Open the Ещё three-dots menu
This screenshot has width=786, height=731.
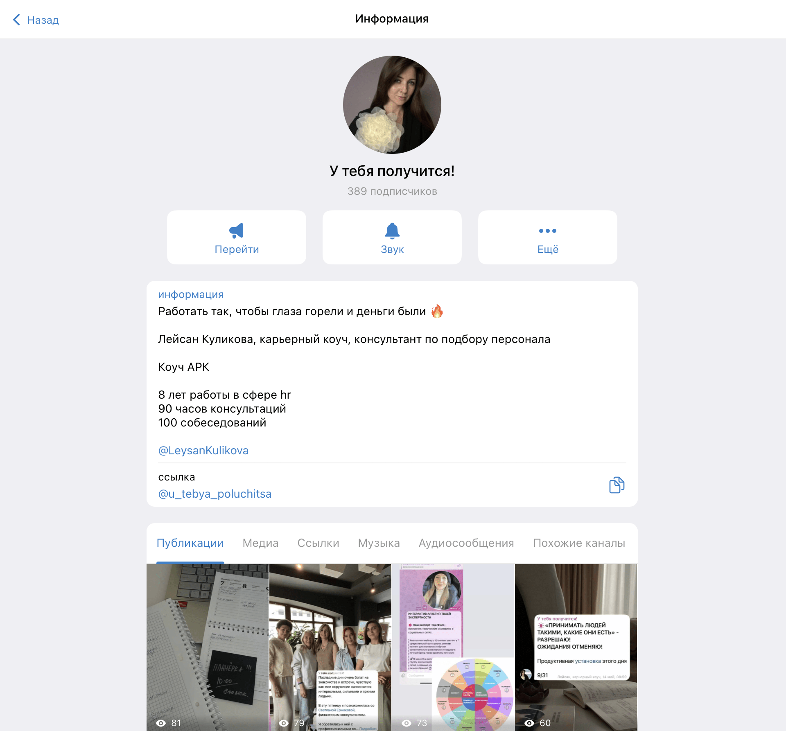(547, 231)
